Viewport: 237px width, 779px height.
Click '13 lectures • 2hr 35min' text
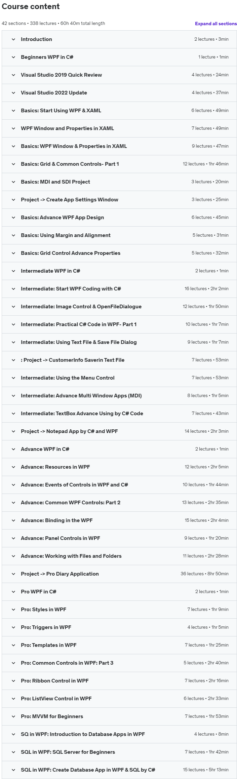coord(205,503)
